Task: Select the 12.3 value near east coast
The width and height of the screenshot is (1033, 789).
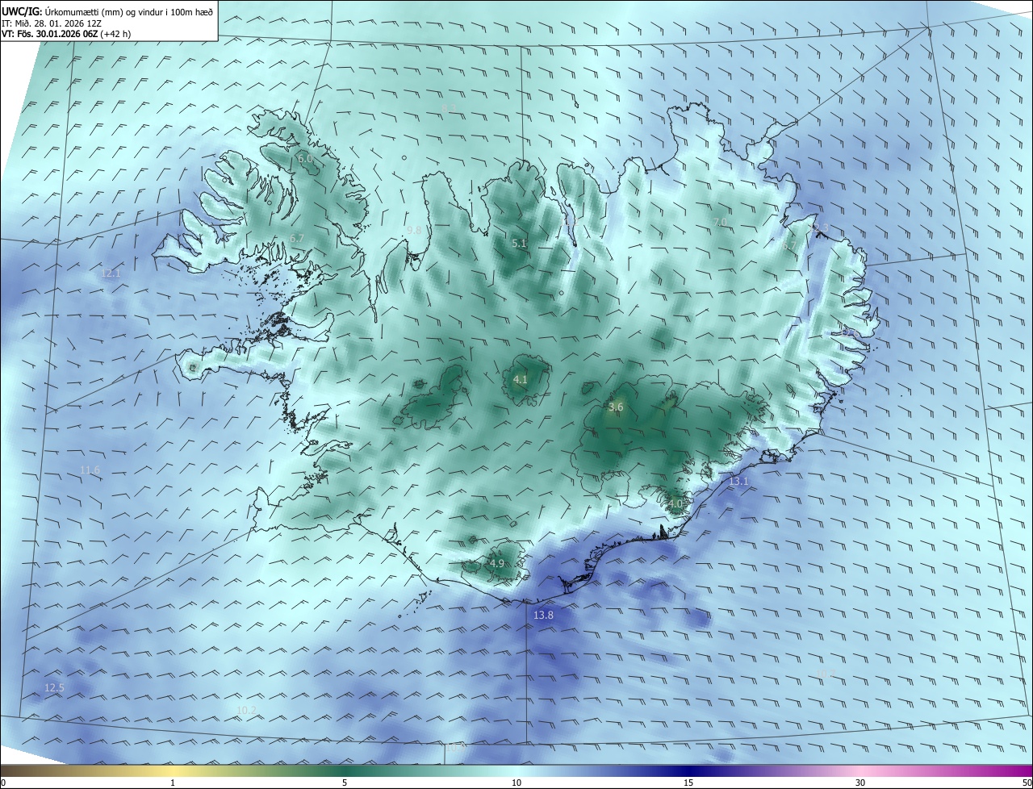Action: click(x=819, y=229)
